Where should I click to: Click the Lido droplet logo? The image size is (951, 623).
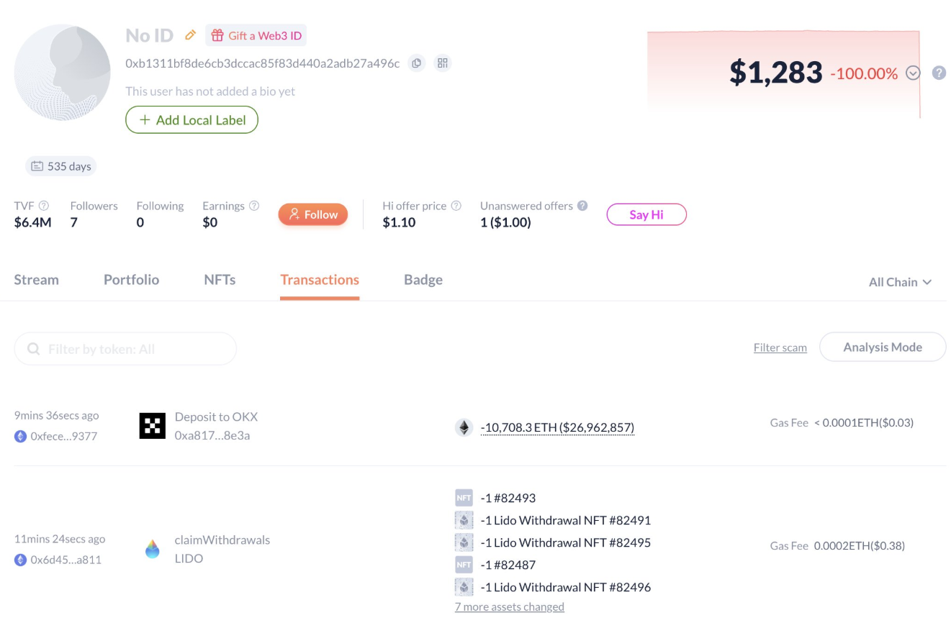click(x=153, y=550)
